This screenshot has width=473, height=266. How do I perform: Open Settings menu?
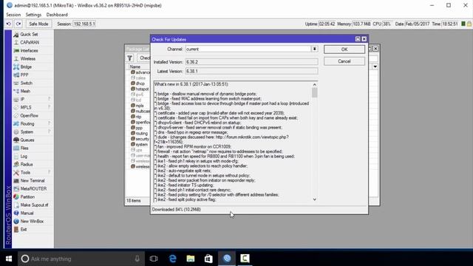coord(33,15)
